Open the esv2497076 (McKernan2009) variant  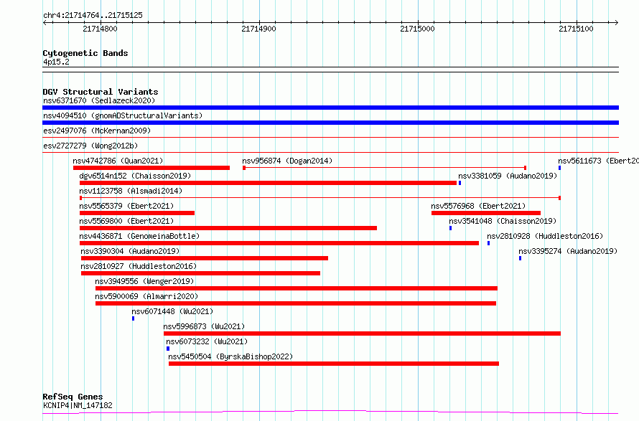coord(97,131)
